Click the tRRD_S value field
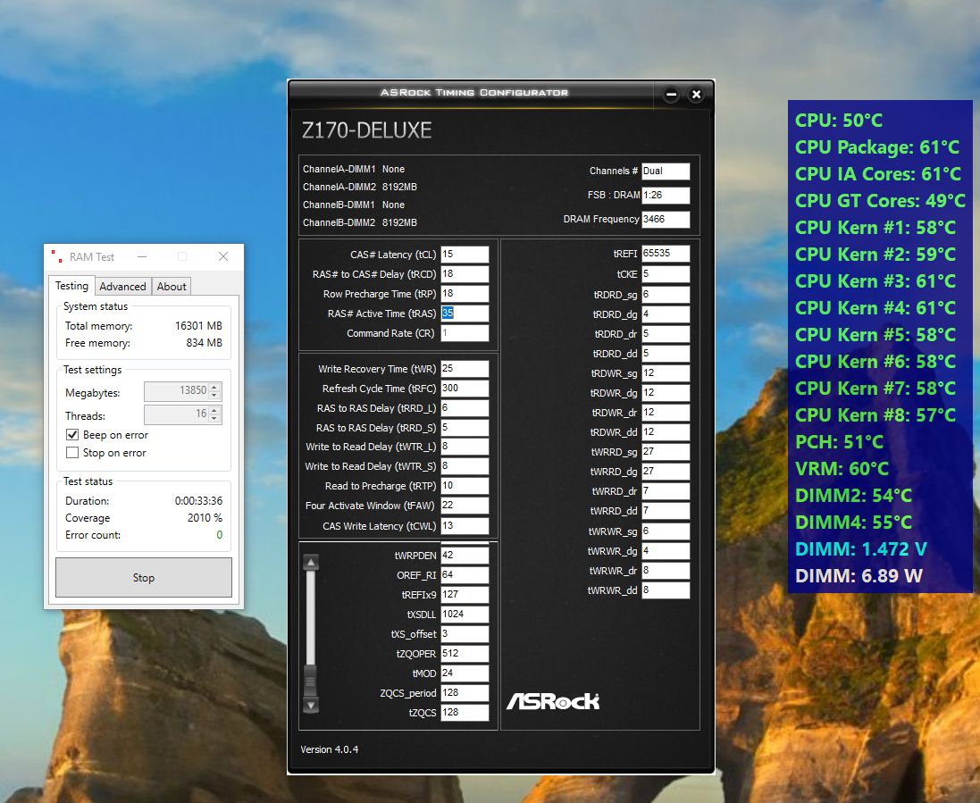The image size is (980, 803). (x=465, y=428)
